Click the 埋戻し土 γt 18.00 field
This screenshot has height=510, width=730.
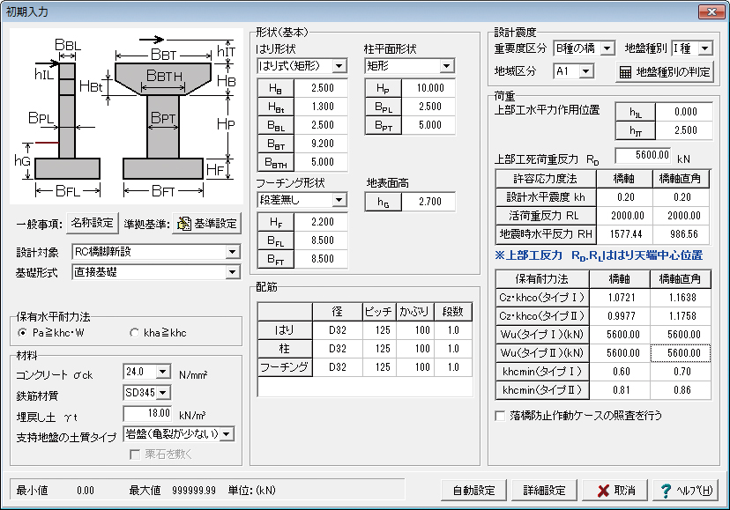click(x=147, y=413)
